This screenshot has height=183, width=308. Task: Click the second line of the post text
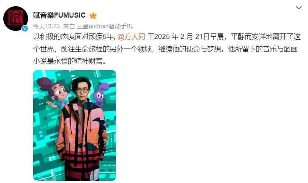(165, 49)
